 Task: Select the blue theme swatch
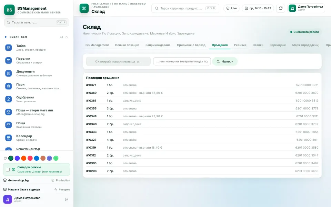pos(37,158)
